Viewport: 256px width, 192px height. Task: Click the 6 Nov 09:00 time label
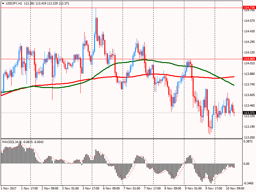[111, 188]
